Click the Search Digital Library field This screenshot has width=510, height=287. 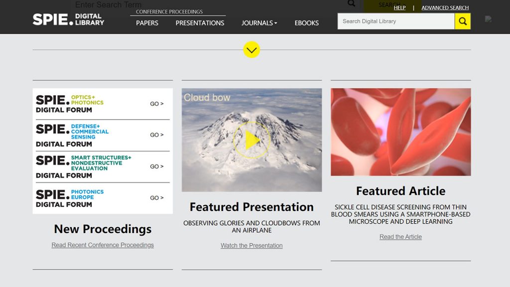396,21
